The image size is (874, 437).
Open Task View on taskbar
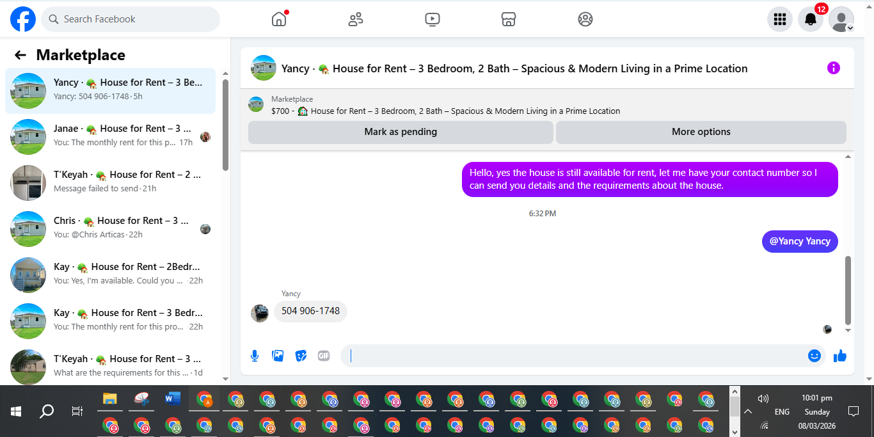click(x=77, y=411)
